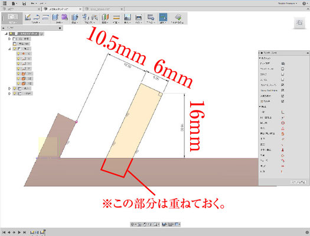The image size is (310, 236).
Task: Click the Save disk icon in the top bar
Action: click(24, 4)
